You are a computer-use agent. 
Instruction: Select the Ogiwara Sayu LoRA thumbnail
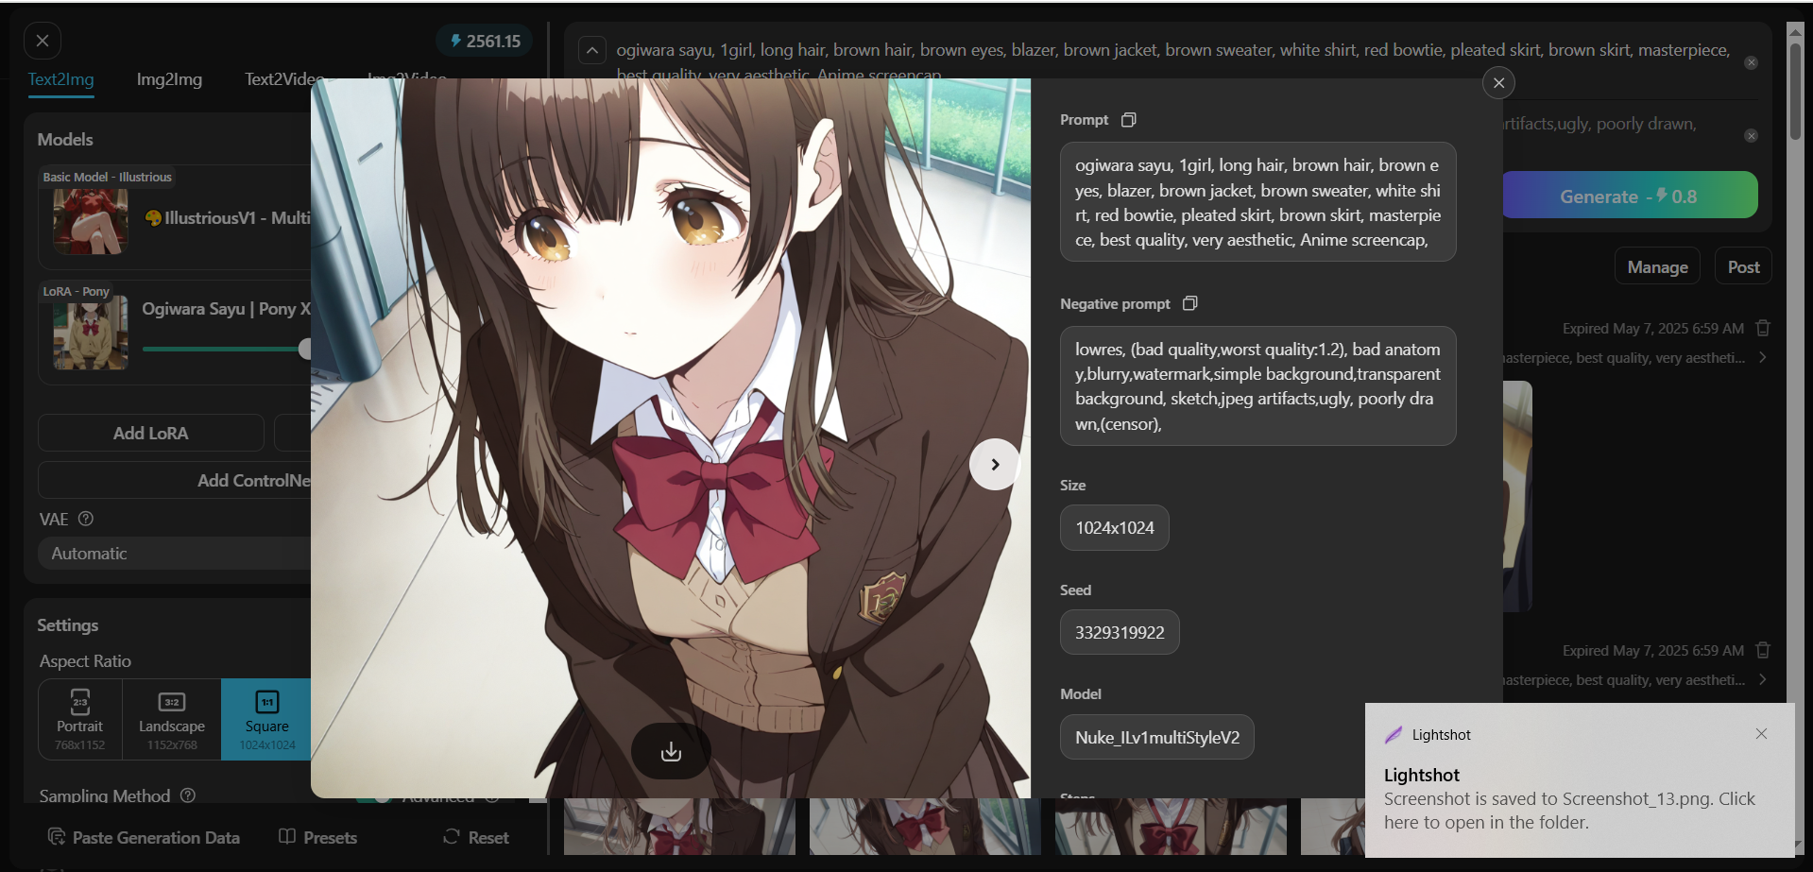tap(91, 333)
